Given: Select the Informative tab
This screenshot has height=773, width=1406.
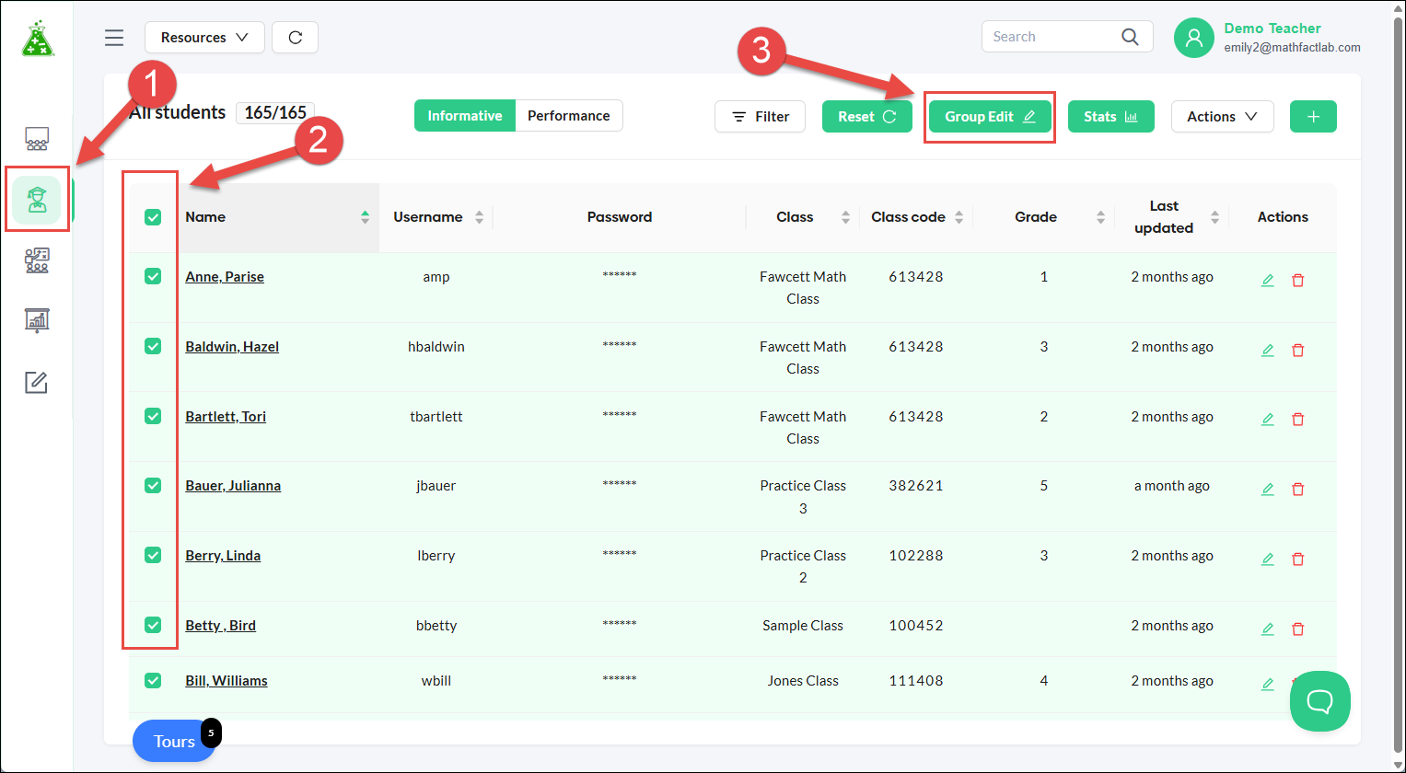Looking at the screenshot, I should click(x=465, y=116).
